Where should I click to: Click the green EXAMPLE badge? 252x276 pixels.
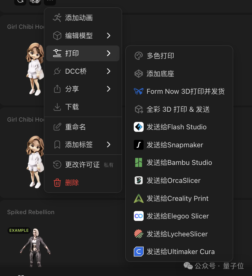19,231
